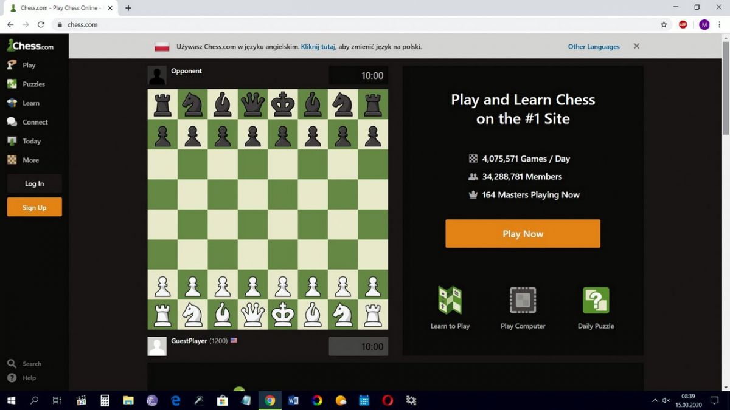
Task: Select the white knight on g1
Action: tap(342, 315)
